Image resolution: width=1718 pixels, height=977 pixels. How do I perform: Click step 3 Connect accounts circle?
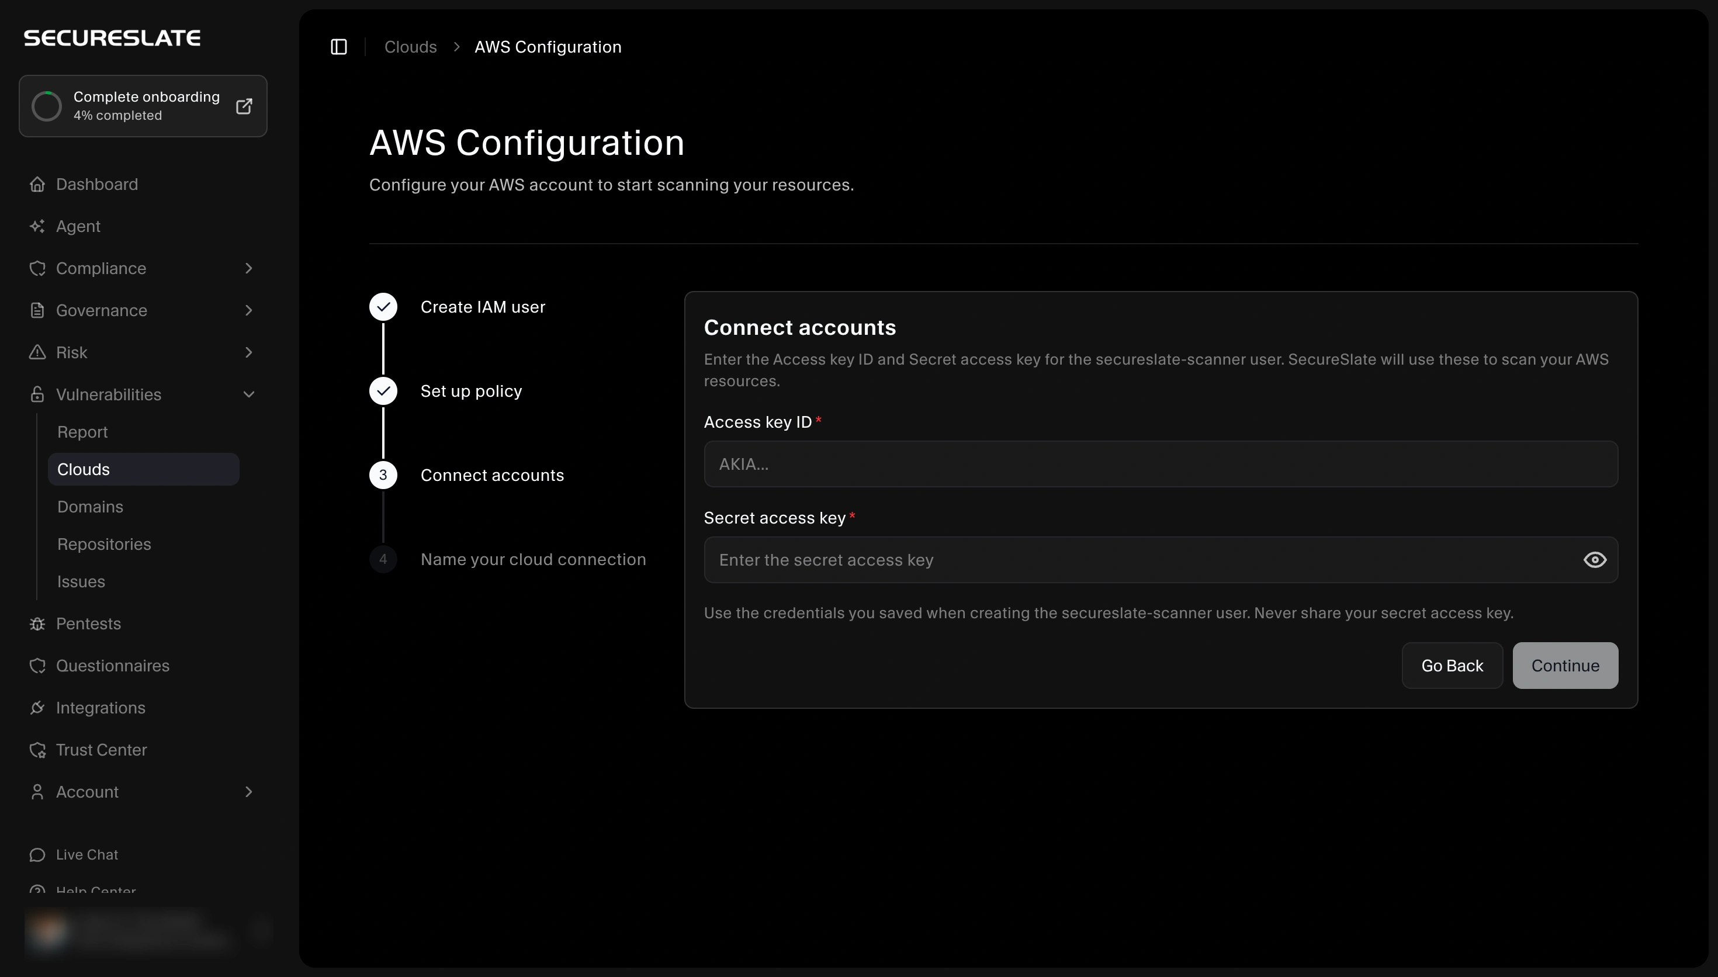pos(383,475)
